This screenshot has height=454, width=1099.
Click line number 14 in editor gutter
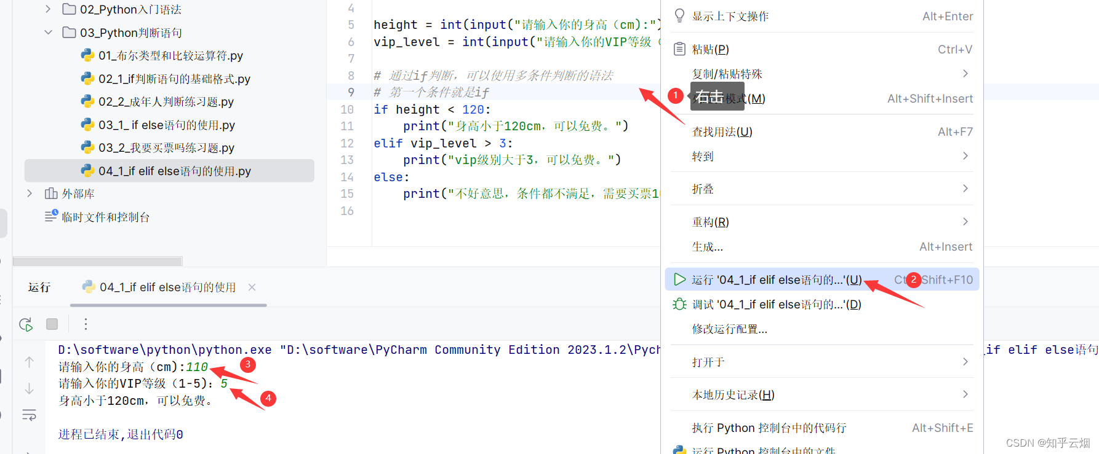(x=347, y=177)
